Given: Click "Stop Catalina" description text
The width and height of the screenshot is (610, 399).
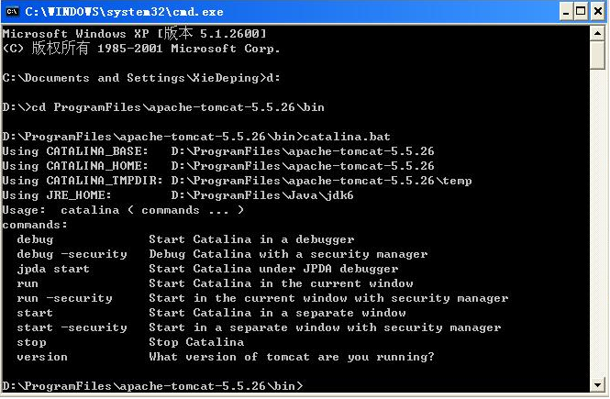Looking at the screenshot, I should pyautogui.click(x=196, y=342).
